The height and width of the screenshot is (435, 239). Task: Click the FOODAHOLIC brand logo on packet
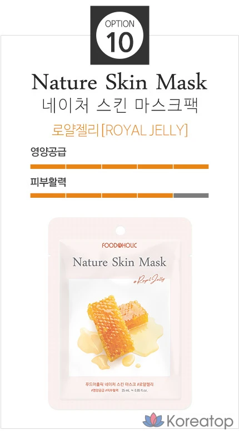pyautogui.click(x=120, y=245)
